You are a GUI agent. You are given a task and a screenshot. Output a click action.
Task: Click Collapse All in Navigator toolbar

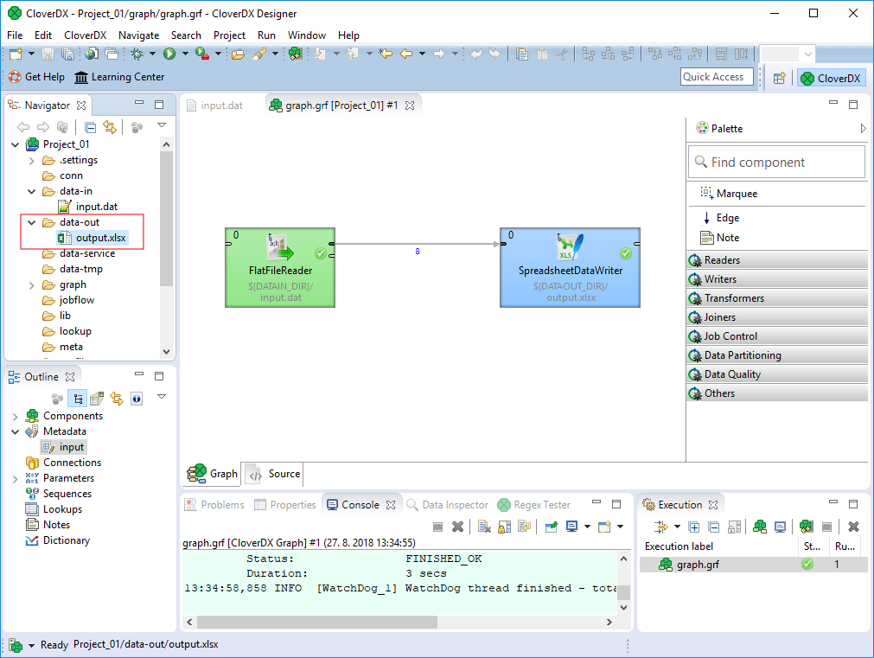click(x=91, y=128)
